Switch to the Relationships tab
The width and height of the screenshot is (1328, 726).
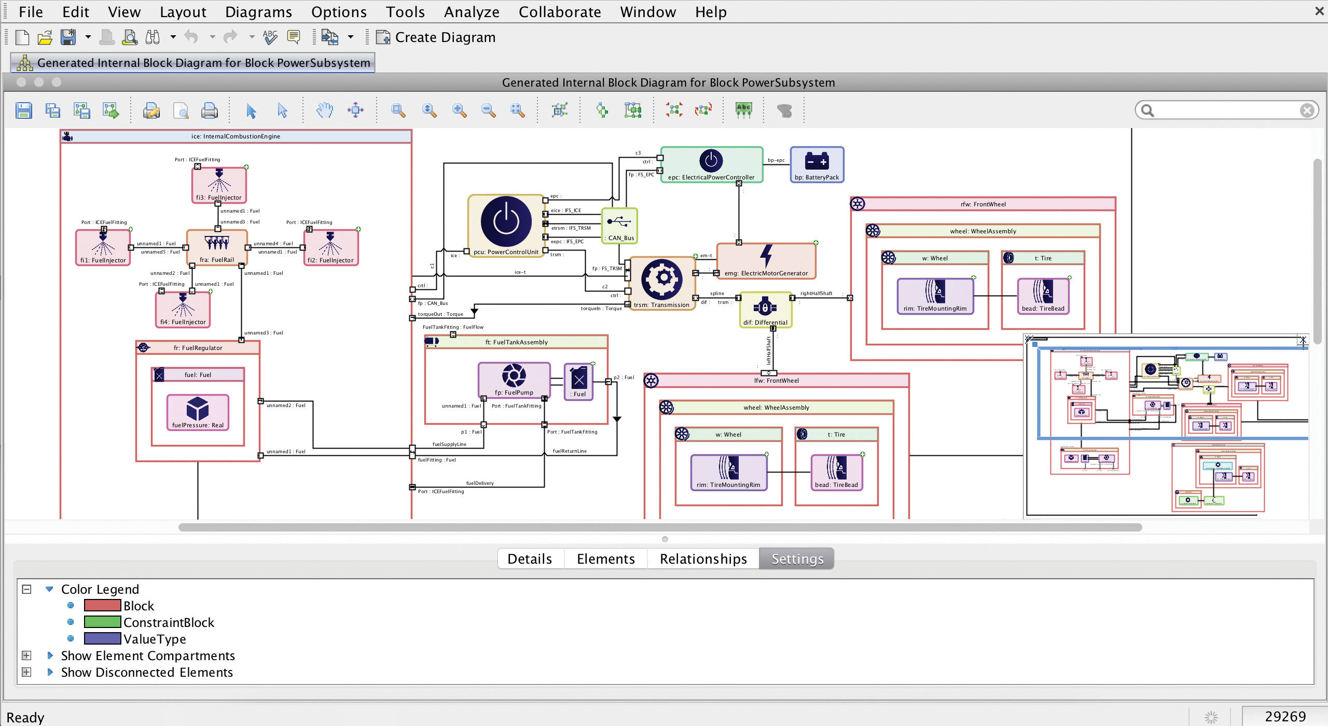(x=703, y=559)
